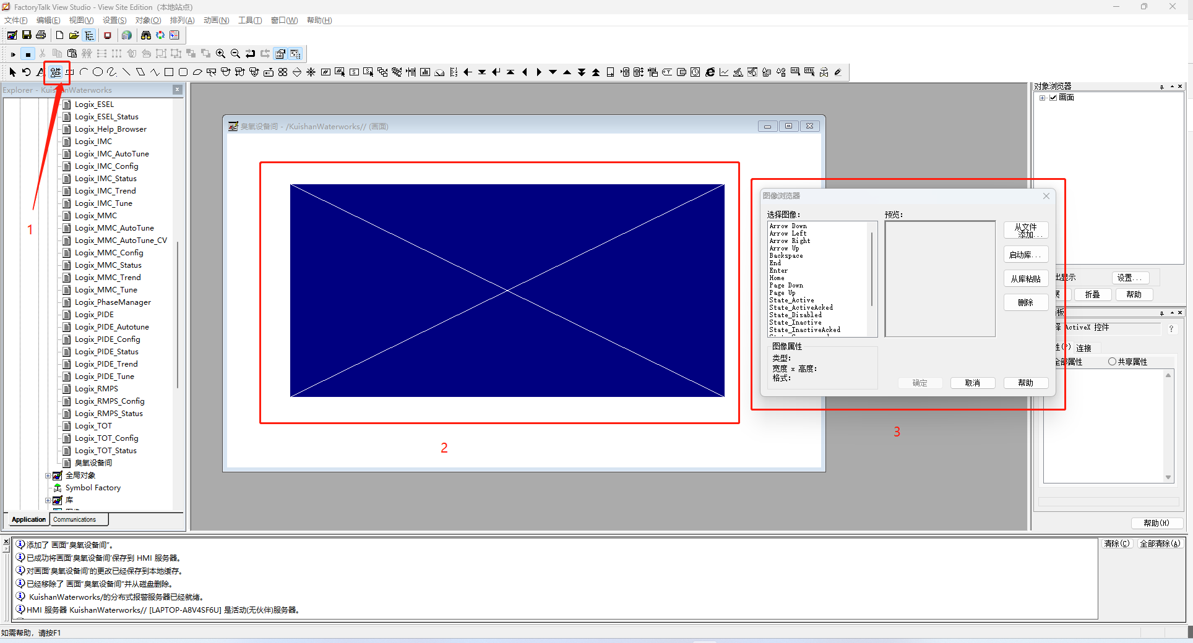
Task: Select the Time and Date clock tool
Action: click(x=696, y=72)
